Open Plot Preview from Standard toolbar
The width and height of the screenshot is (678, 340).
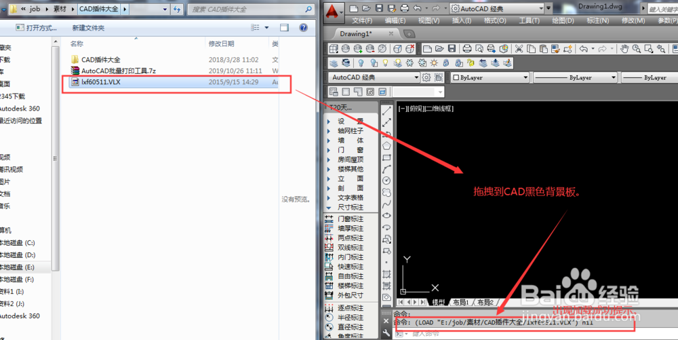(479, 49)
